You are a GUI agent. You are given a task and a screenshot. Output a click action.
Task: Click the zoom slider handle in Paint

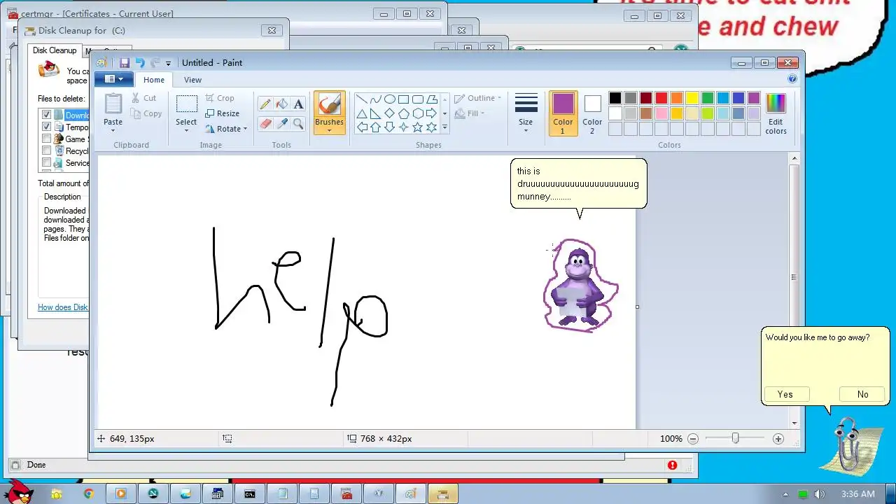(735, 438)
